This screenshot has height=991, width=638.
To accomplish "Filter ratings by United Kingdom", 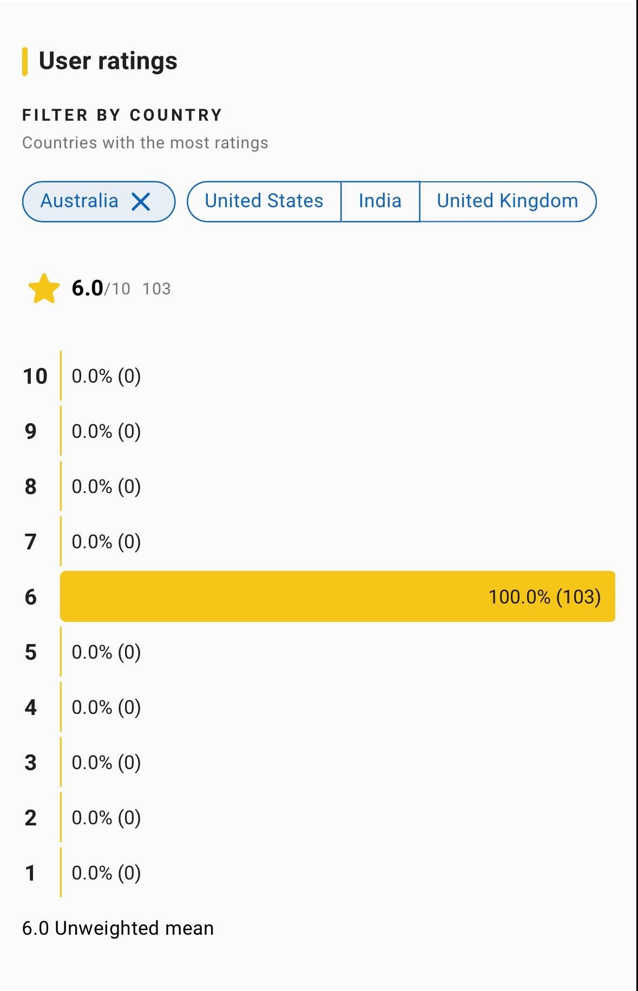I will click(507, 201).
